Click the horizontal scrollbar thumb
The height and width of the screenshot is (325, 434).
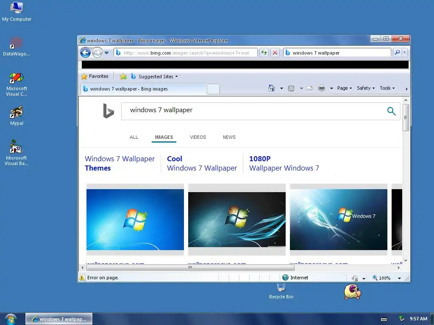tap(190, 267)
